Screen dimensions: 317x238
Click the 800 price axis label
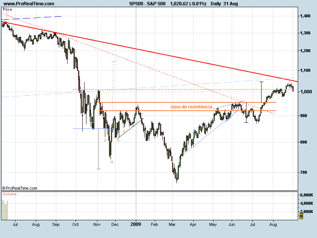(x=303, y=142)
